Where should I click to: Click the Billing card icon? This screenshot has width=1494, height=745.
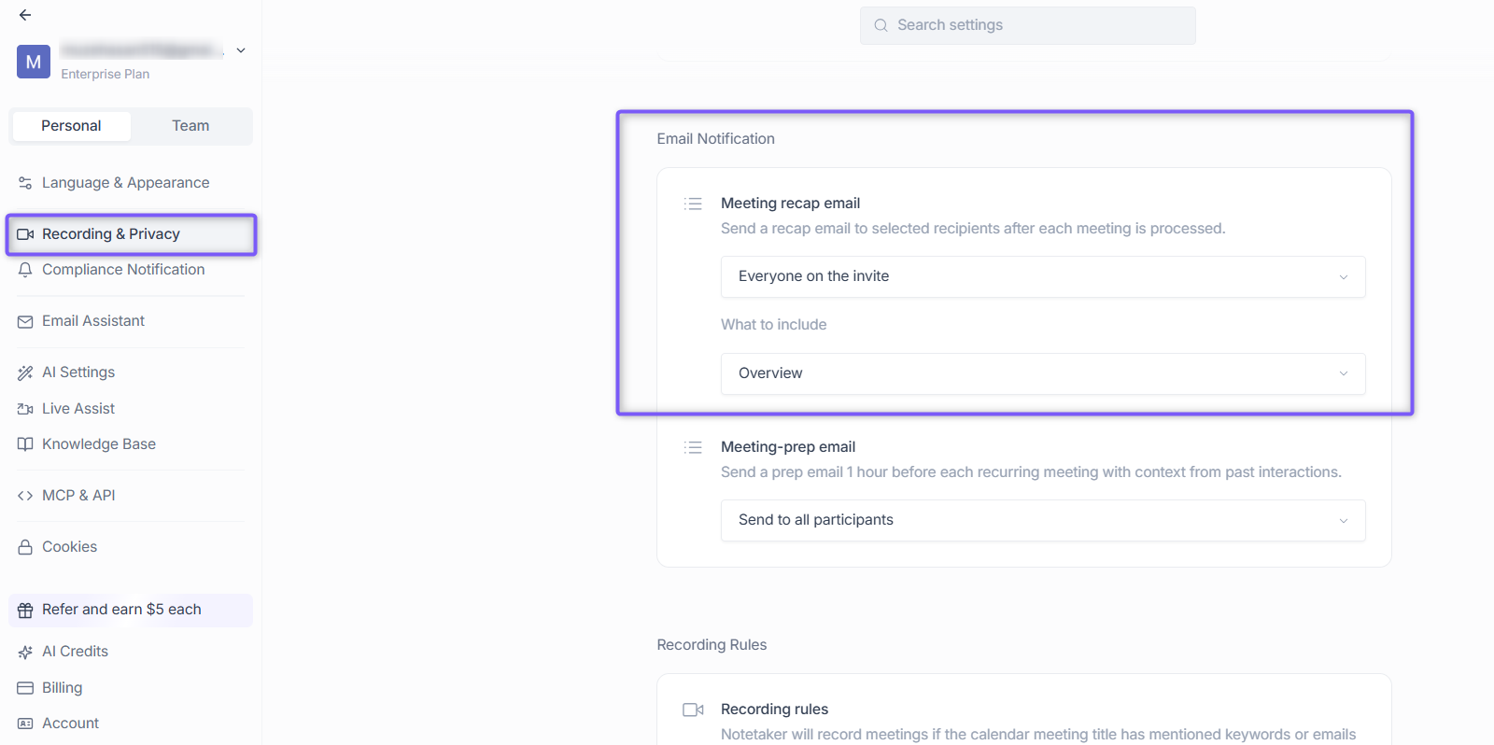tap(25, 688)
